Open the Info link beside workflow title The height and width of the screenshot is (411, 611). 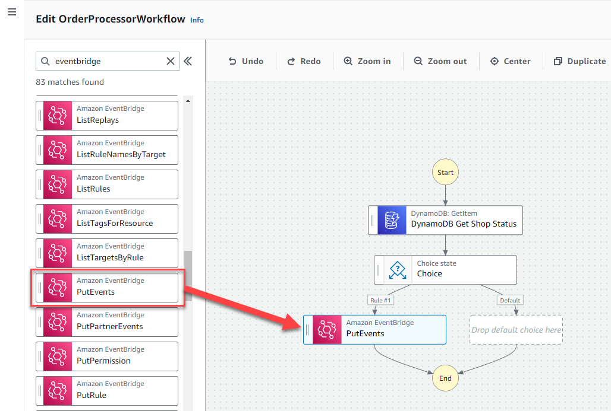(197, 20)
